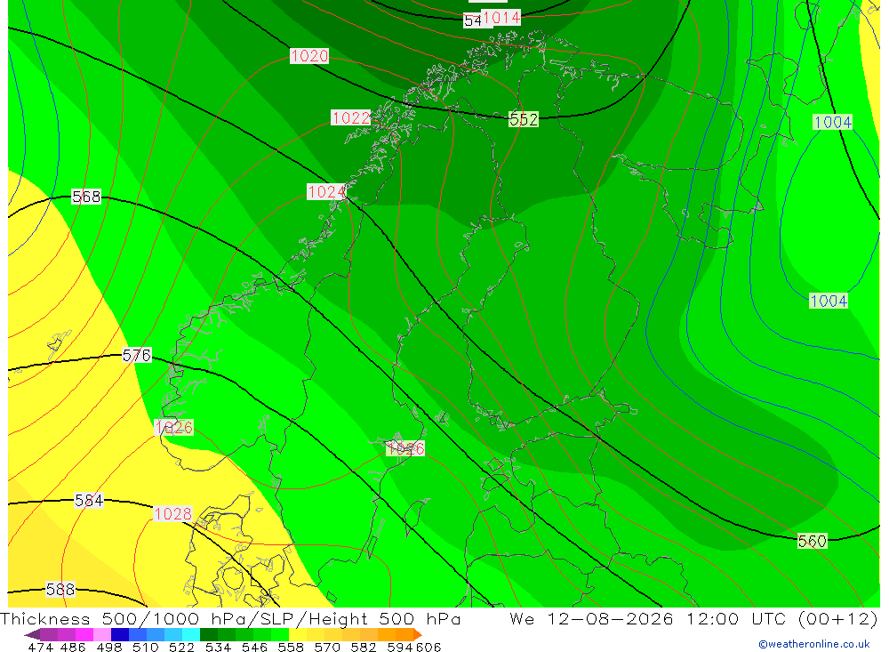Click the 534 legend value
The width and height of the screenshot is (889, 652).
click(x=218, y=647)
